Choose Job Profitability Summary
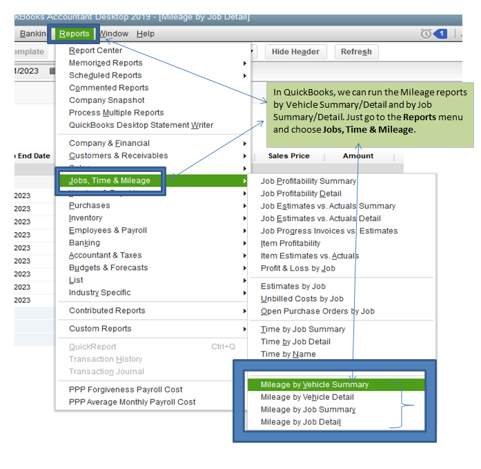This screenshot has width=481, height=469. click(342, 181)
